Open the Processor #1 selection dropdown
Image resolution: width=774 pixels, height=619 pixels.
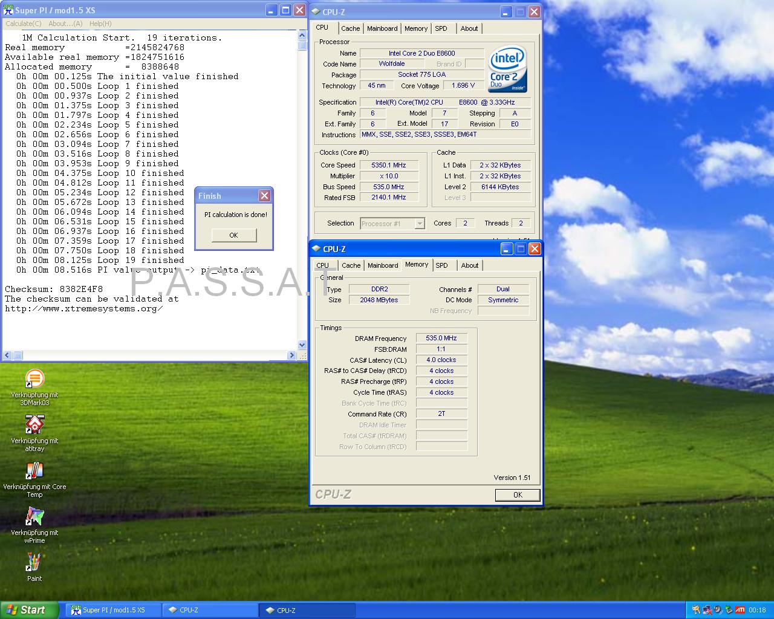tap(392, 224)
